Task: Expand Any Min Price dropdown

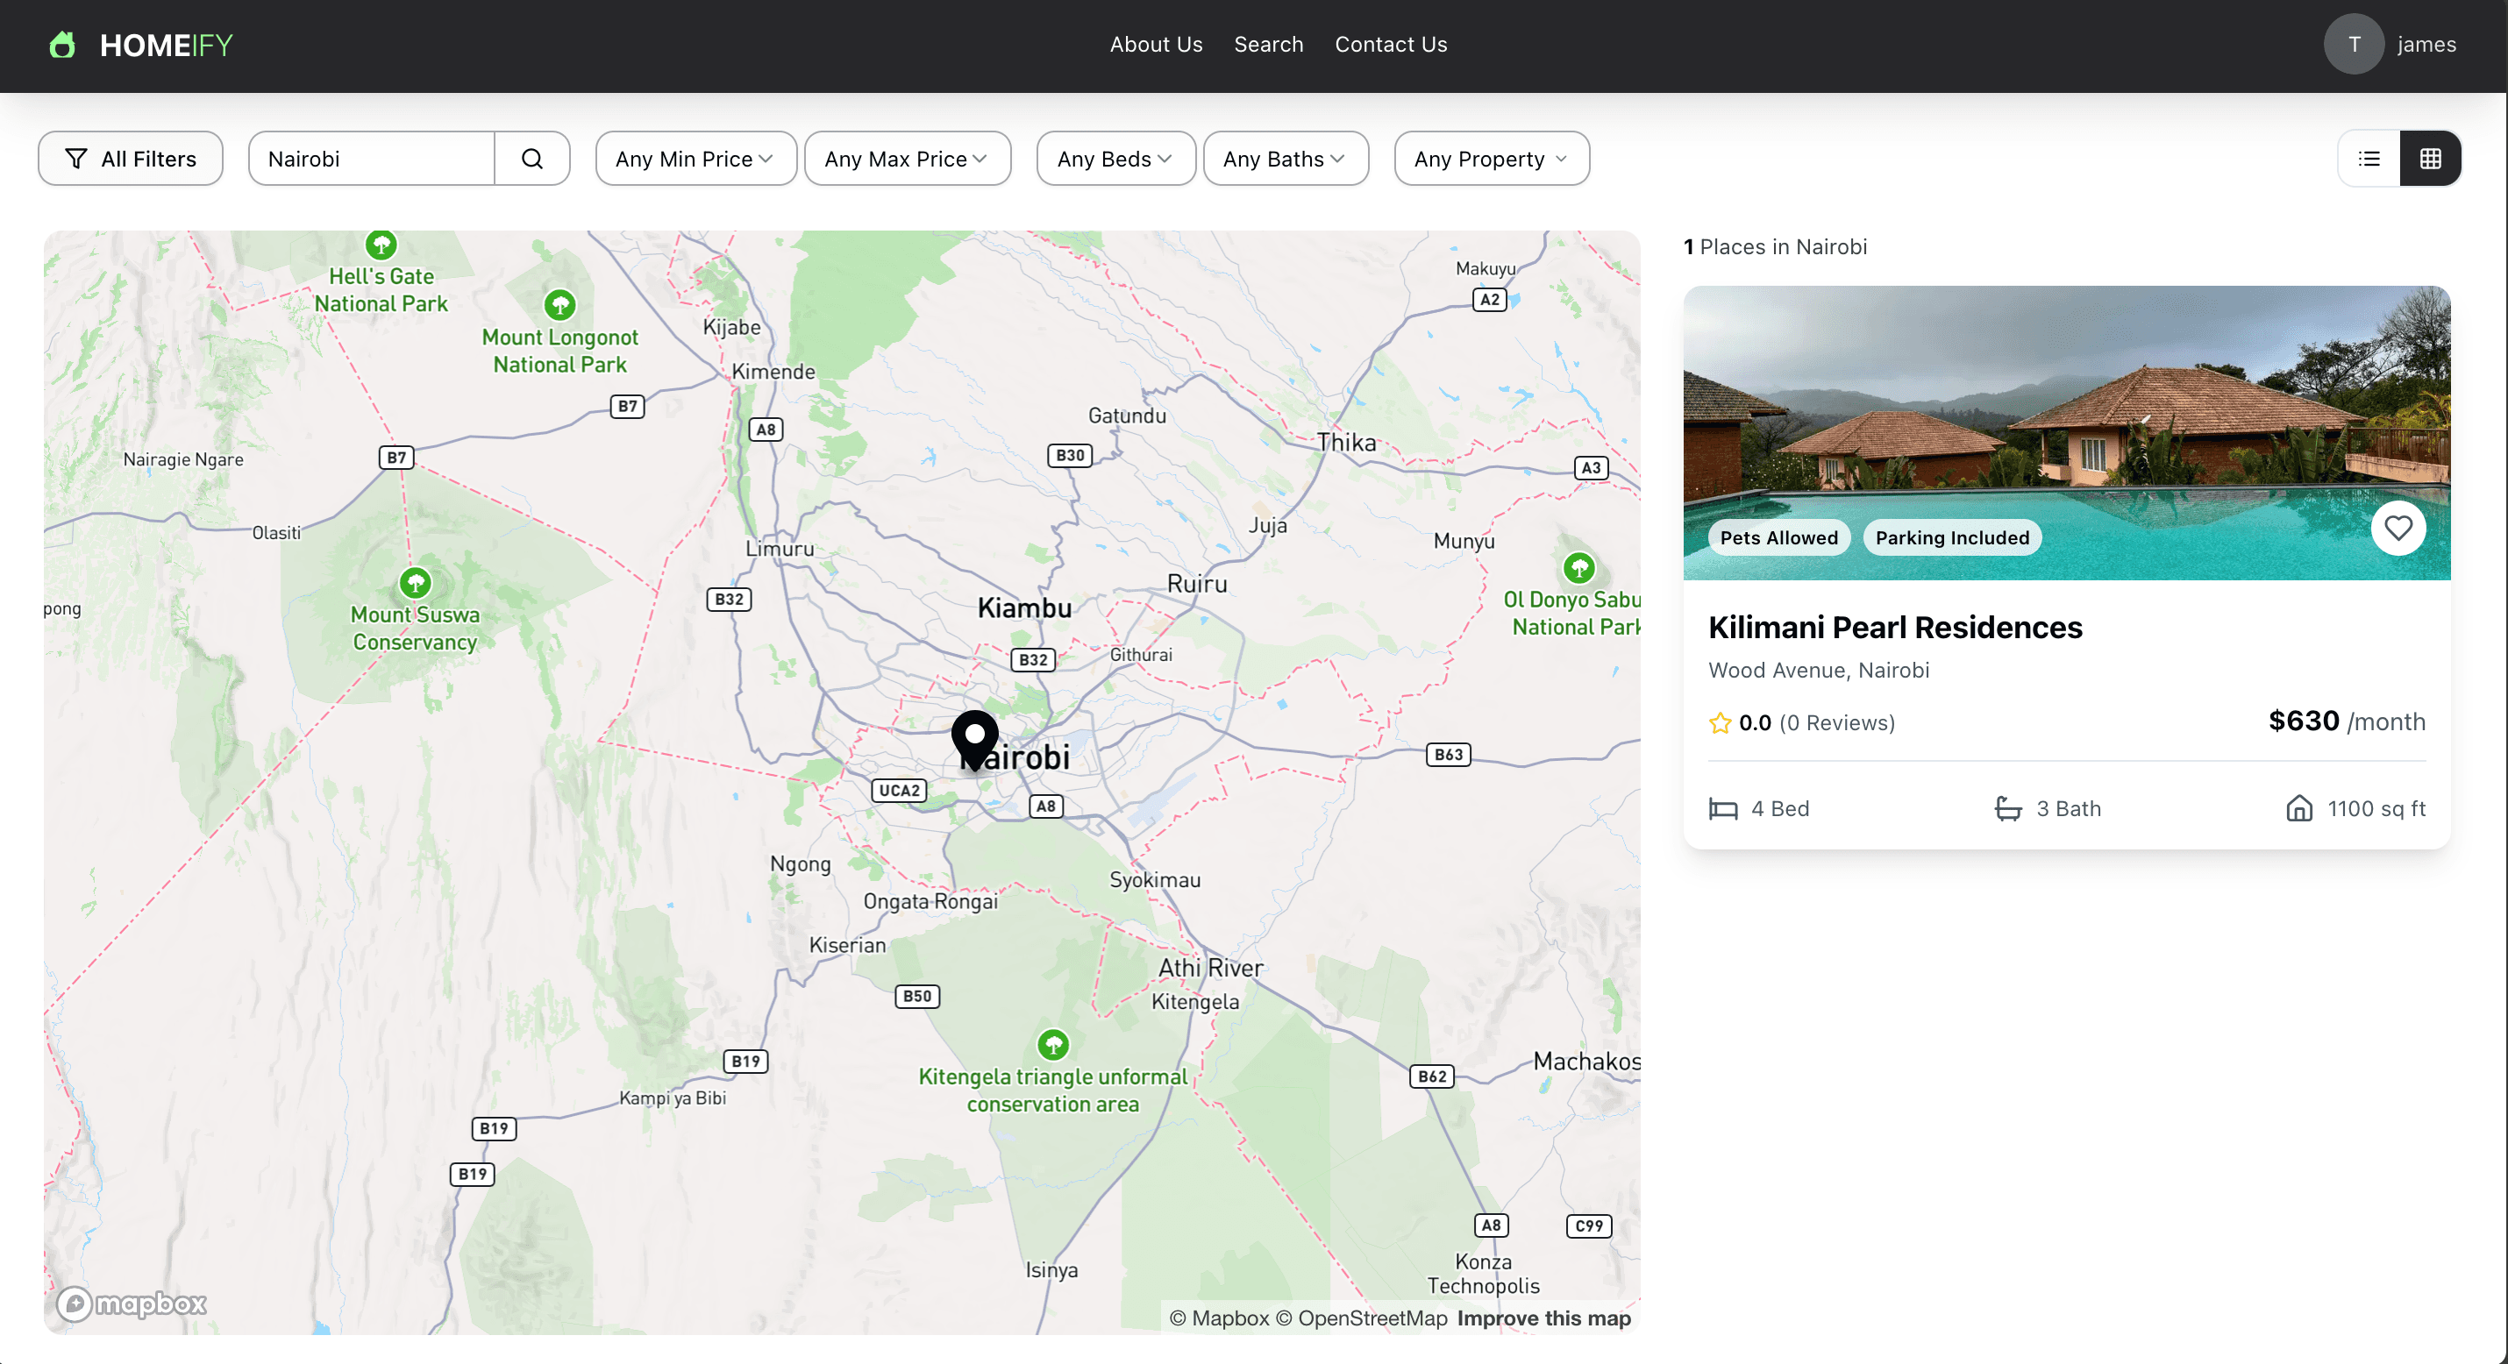Action: [x=695, y=159]
